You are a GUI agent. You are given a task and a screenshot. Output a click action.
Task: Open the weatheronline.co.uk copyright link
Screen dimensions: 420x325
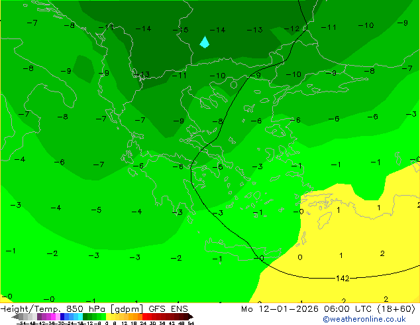click(x=364, y=319)
